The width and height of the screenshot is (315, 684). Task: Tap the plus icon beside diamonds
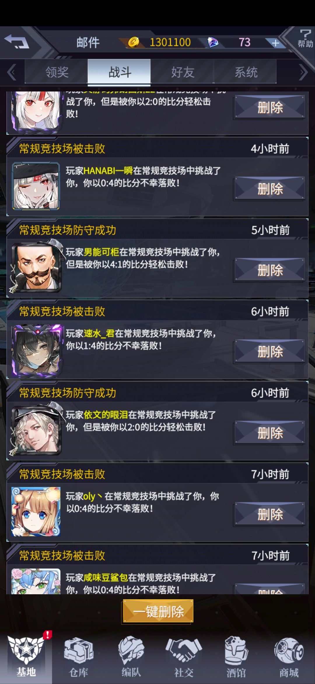click(275, 43)
